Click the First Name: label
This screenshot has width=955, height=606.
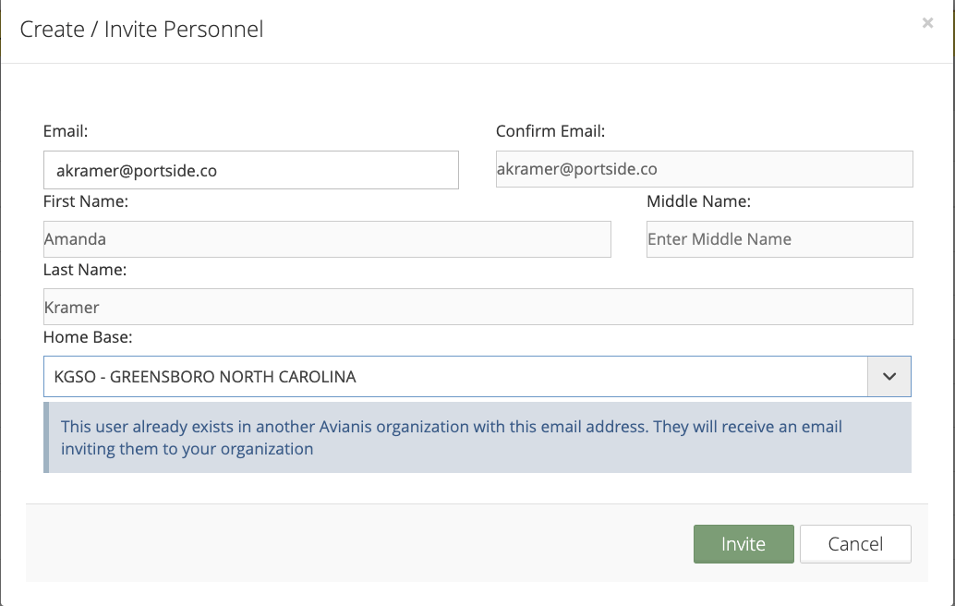86,201
